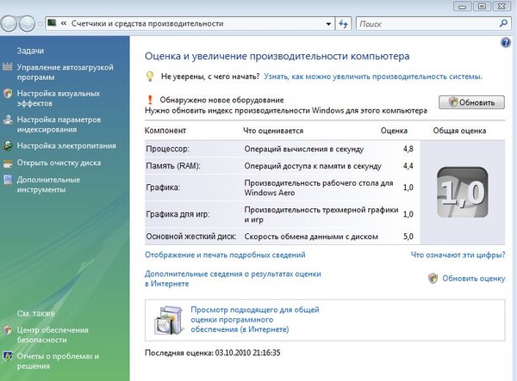This screenshot has height=381, width=517.
Task: Click the 4,4 memory score
Action: (408, 166)
